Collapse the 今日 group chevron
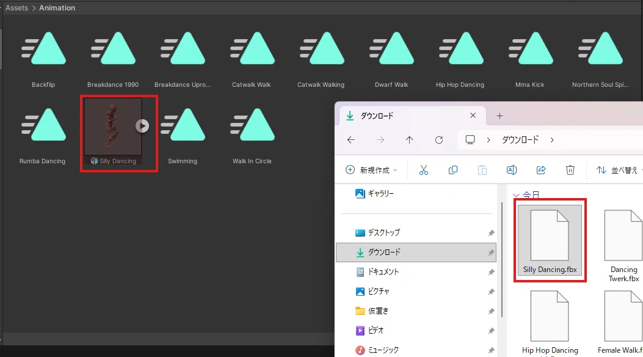 pyautogui.click(x=516, y=196)
